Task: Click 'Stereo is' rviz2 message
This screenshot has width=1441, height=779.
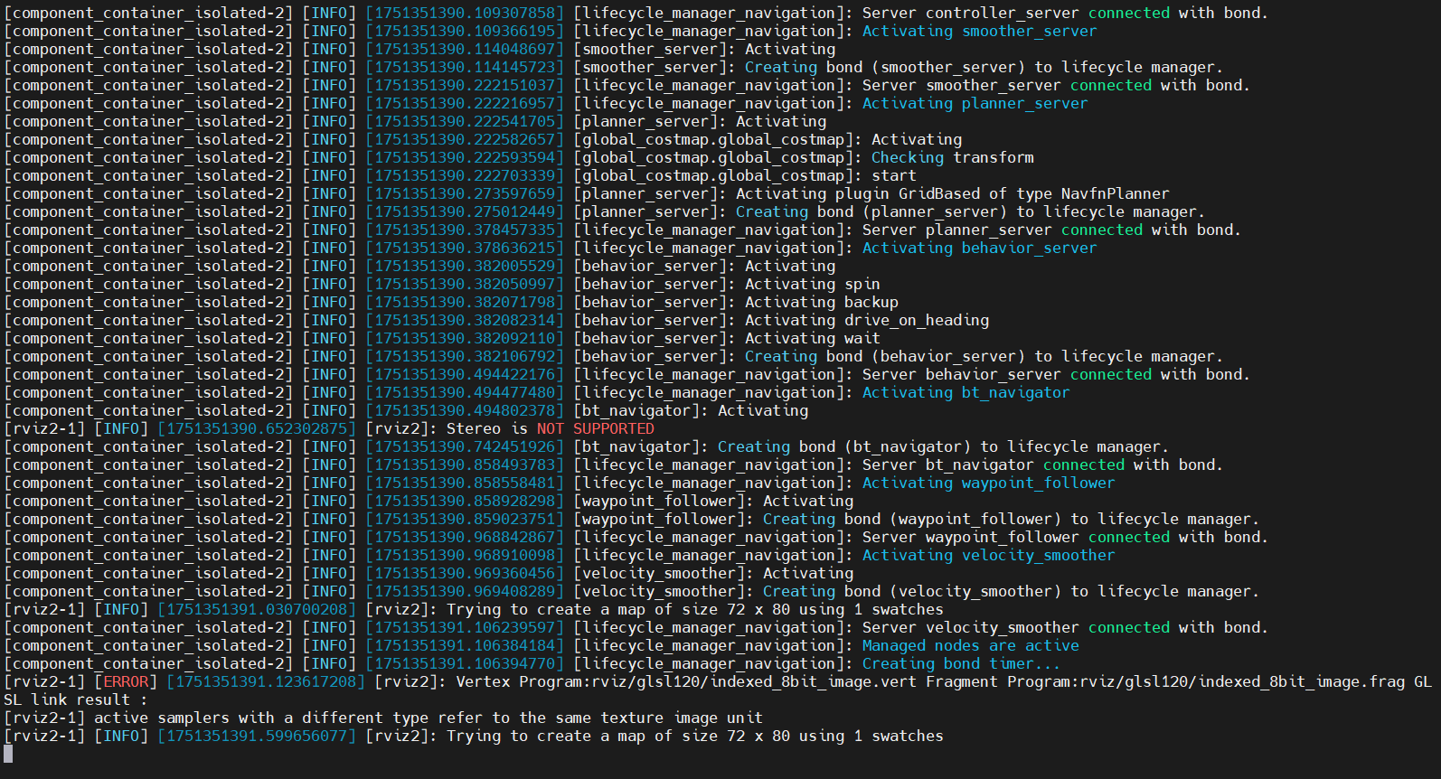Action: tap(487, 428)
